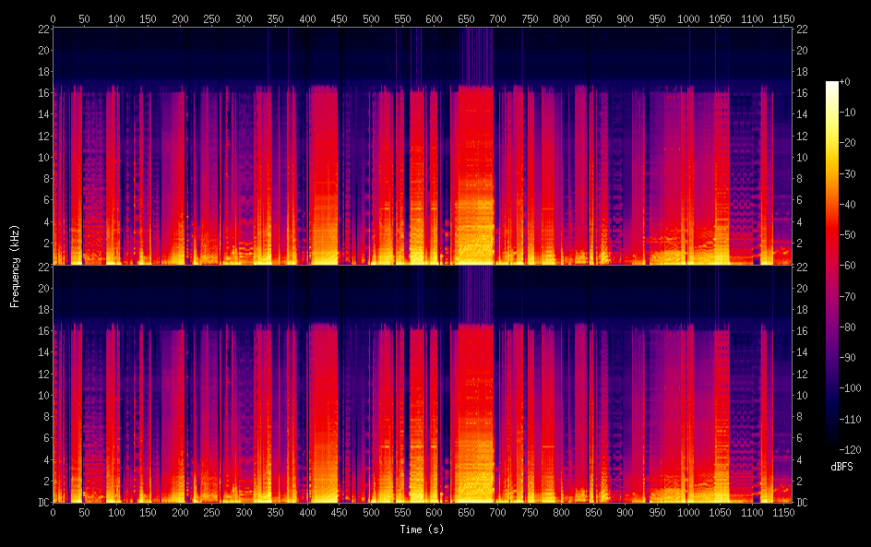Select the white top end of the color bar
Screen dimensions: 871x547
(x=832, y=85)
